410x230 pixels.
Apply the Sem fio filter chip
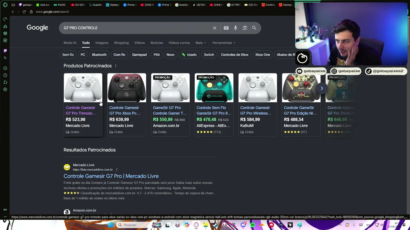pyautogui.click(x=68, y=55)
